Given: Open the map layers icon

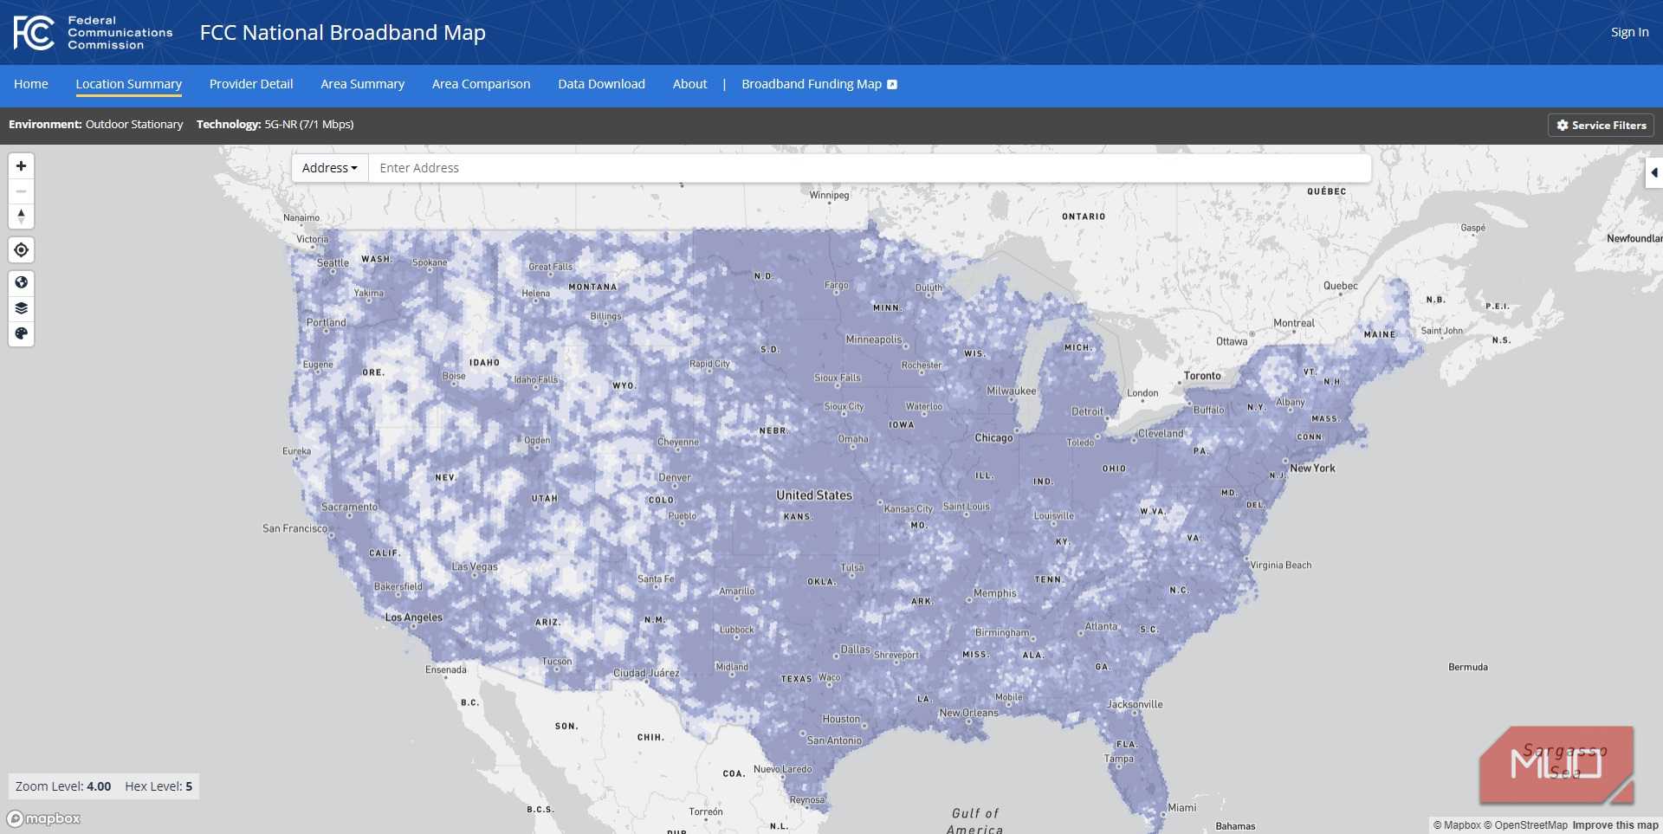Looking at the screenshot, I should [21, 308].
